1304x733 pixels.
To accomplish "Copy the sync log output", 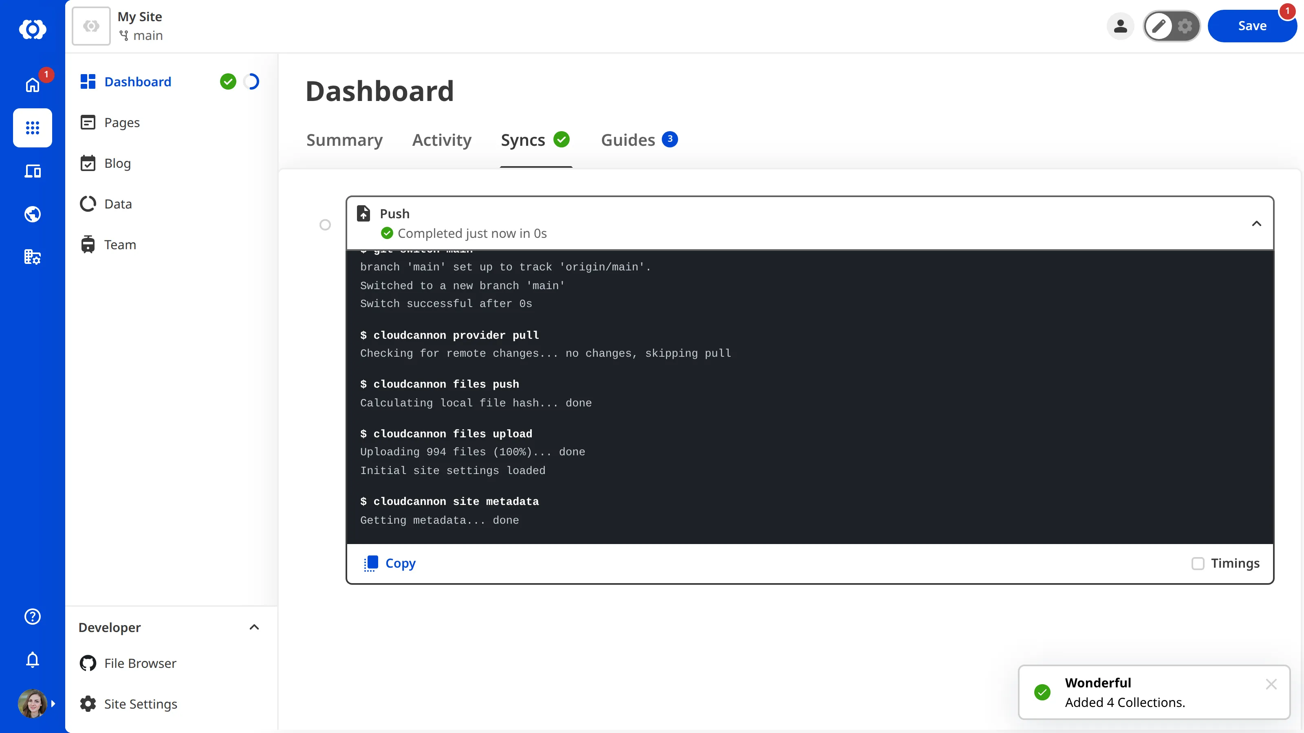I will pos(389,563).
